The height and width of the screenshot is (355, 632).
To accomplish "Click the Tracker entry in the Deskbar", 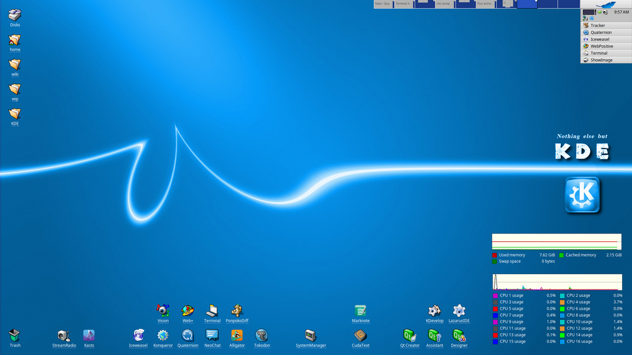I will click(597, 26).
